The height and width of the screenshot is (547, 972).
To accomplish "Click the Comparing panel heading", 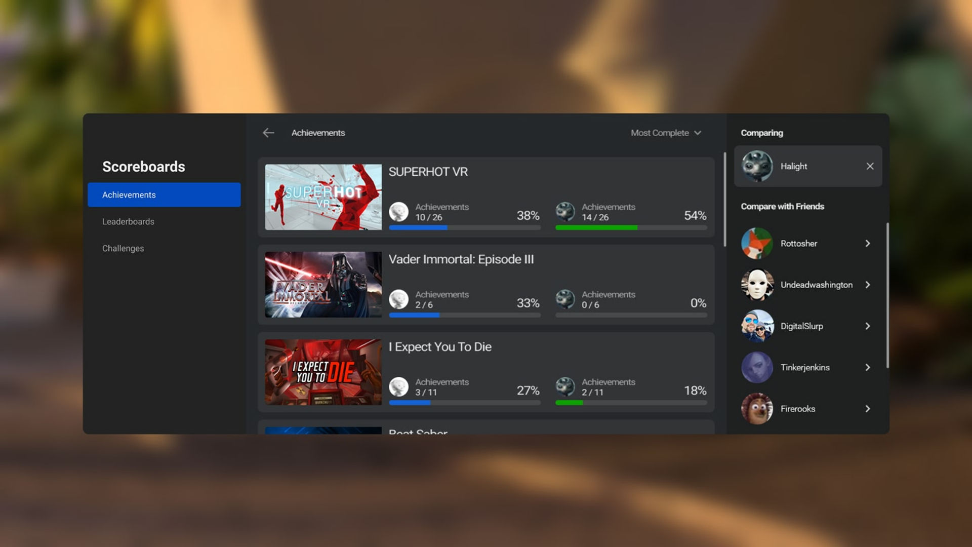I will [x=761, y=133].
